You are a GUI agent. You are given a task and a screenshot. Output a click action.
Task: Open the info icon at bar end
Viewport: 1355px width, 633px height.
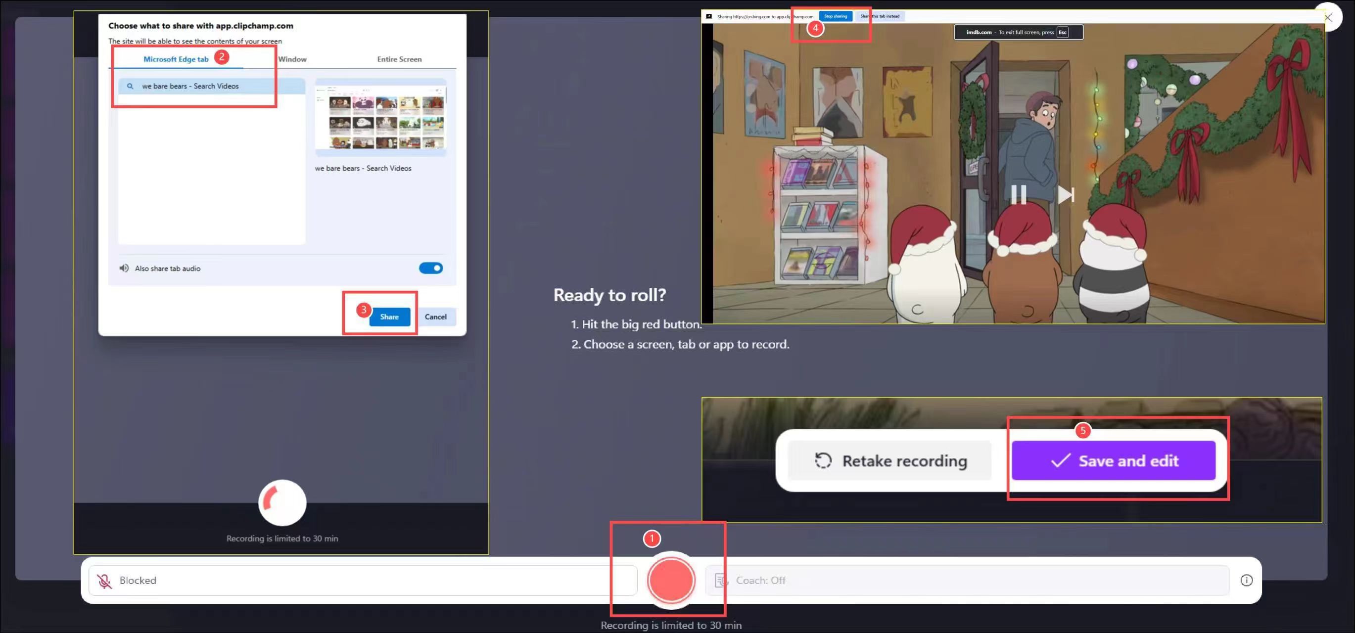coord(1246,580)
